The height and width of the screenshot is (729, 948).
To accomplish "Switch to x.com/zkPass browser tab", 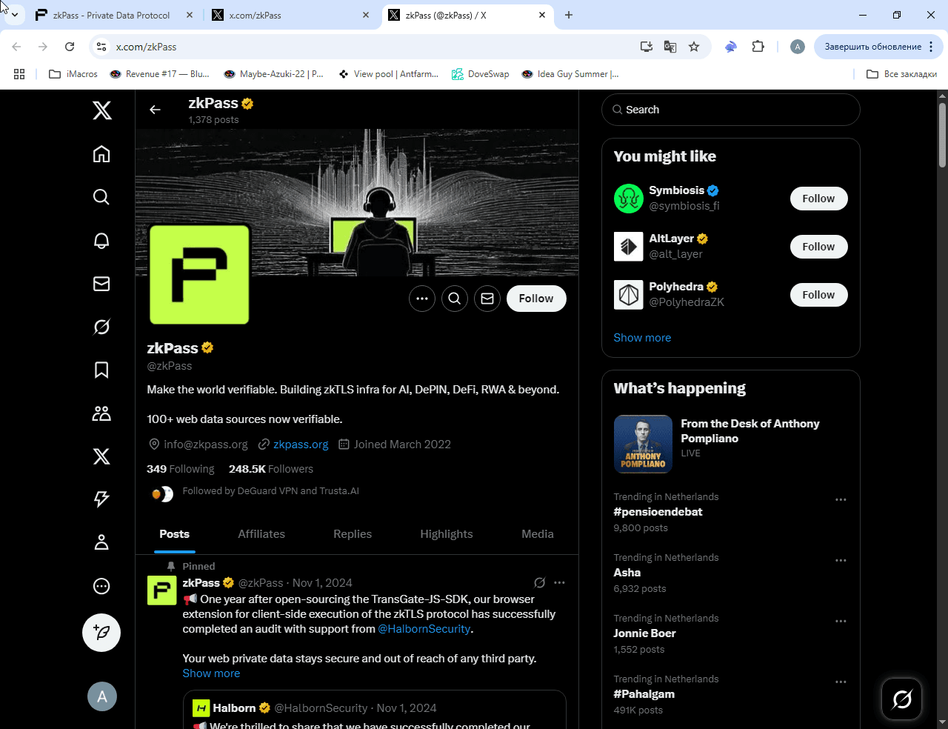I will pyautogui.click(x=290, y=15).
